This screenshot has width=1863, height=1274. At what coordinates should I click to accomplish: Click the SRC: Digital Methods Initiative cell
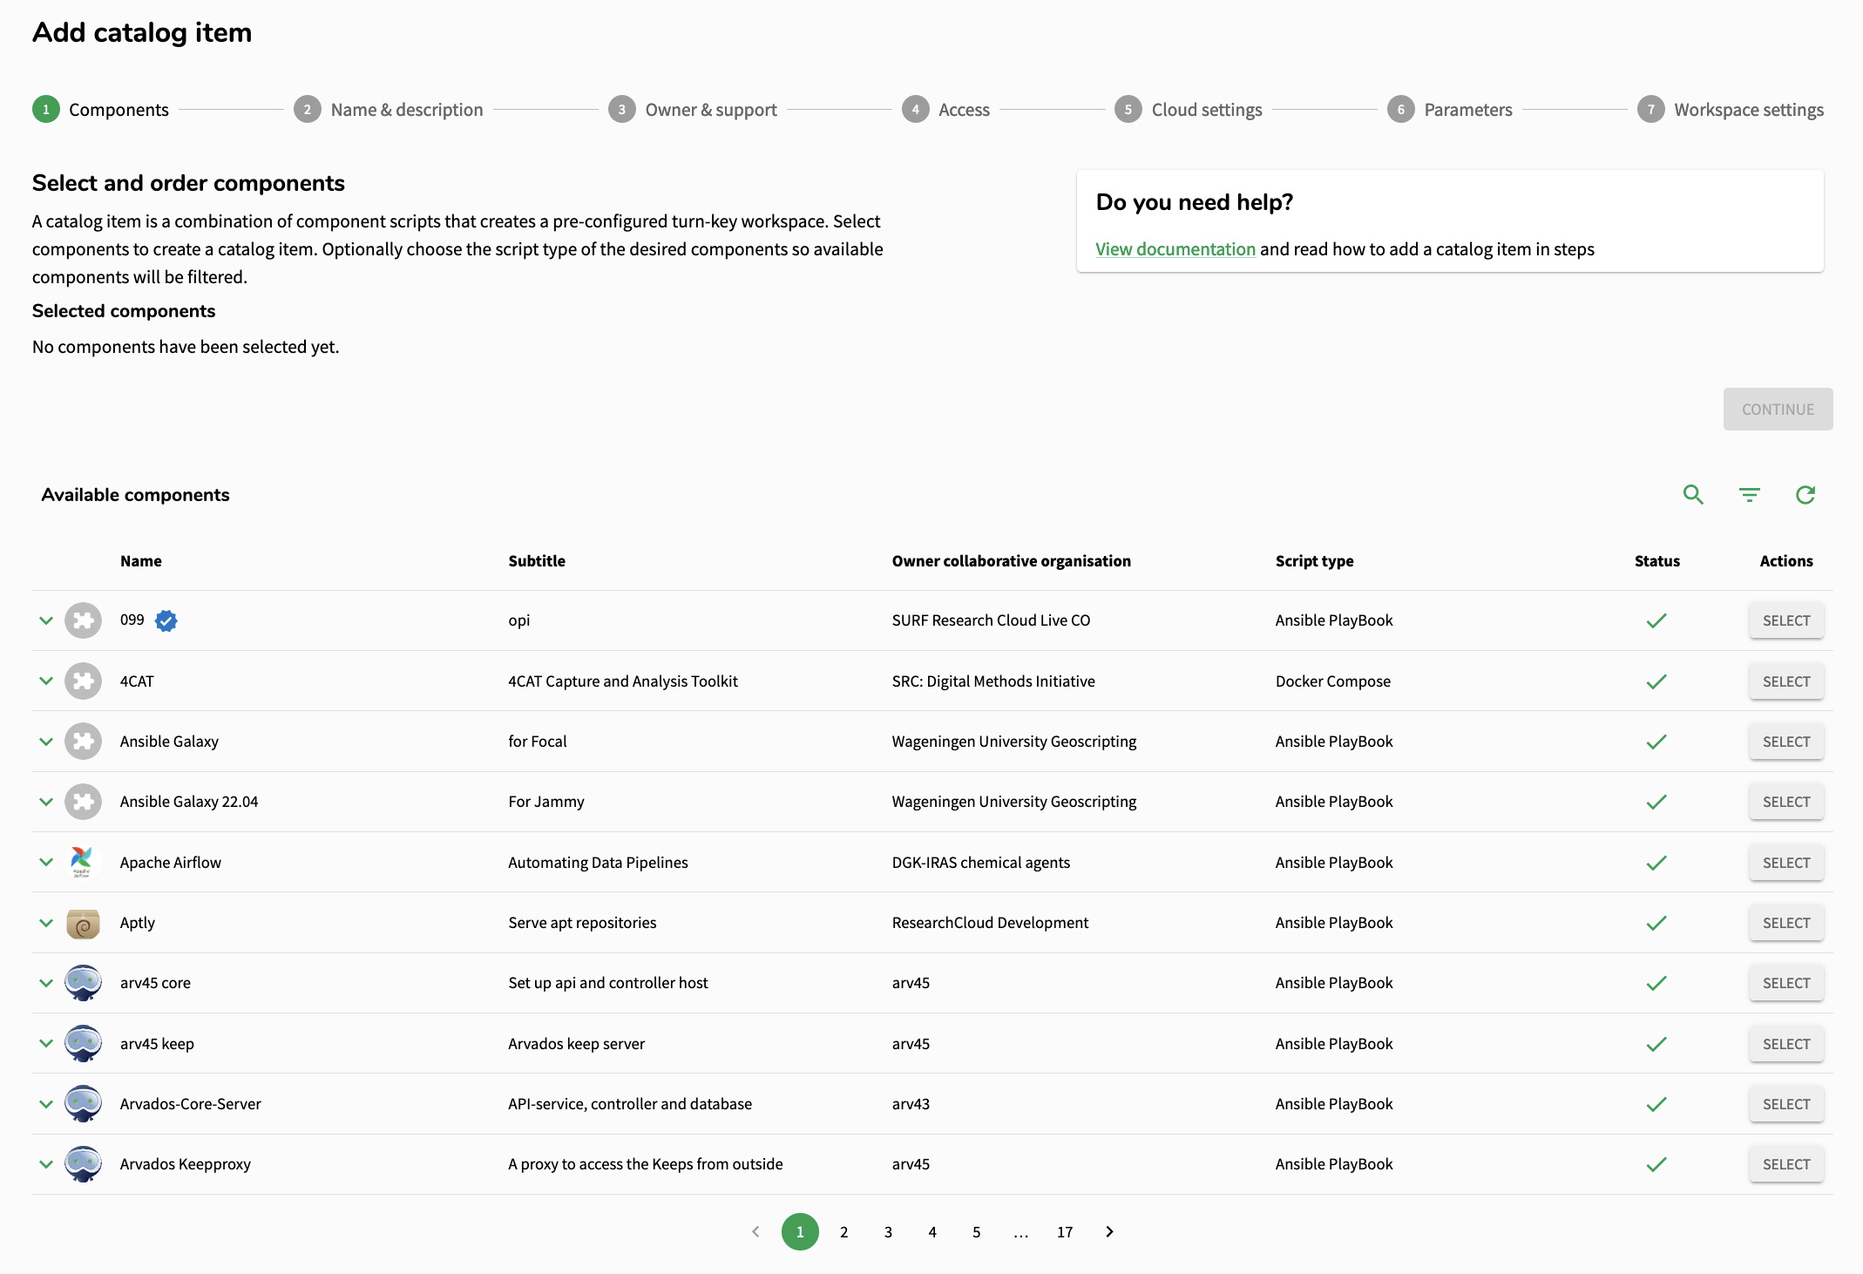(992, 681)
